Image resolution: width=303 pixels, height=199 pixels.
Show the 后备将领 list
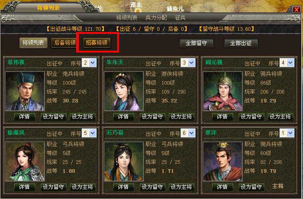[x=64, y=42]
